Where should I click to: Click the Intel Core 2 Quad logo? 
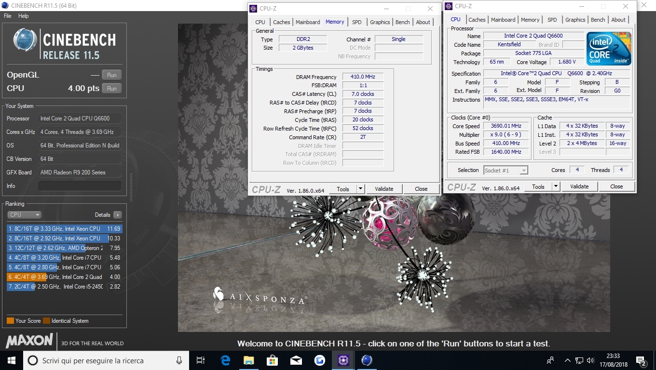click(x=609, y=49)
